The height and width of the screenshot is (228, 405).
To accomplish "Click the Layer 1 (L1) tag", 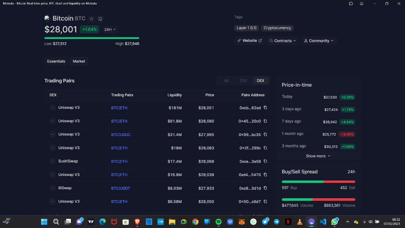I will pyautogui.click(x=246, y=28).
